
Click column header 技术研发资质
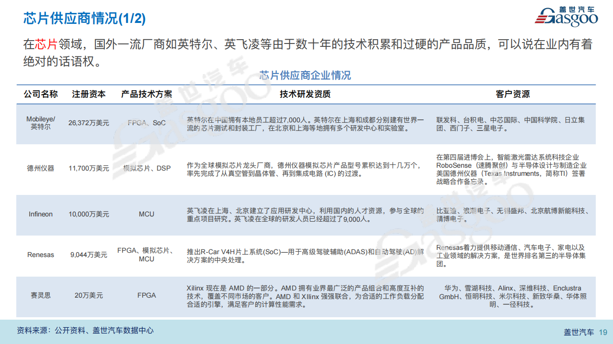305,95
